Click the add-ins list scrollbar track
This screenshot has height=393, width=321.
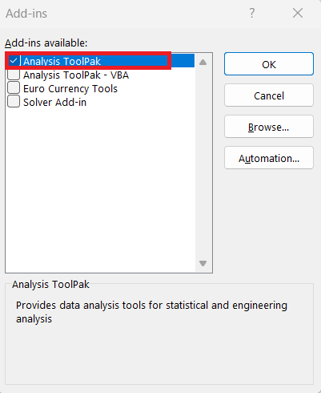203,163
